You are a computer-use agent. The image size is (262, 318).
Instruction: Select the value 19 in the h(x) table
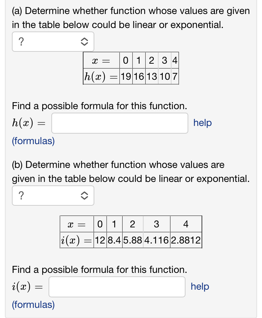click(126, 77)
